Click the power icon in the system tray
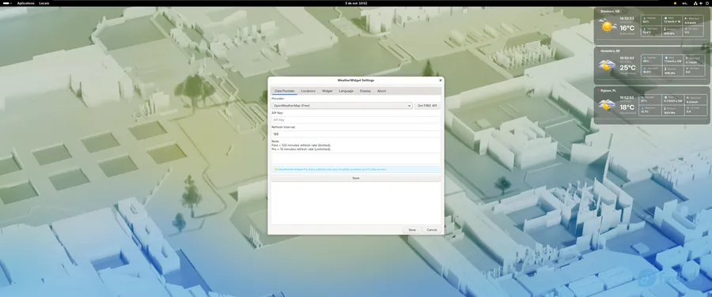The width and height of the screenshot is (712, 297). pyautogui.click(x=707, y=3)
